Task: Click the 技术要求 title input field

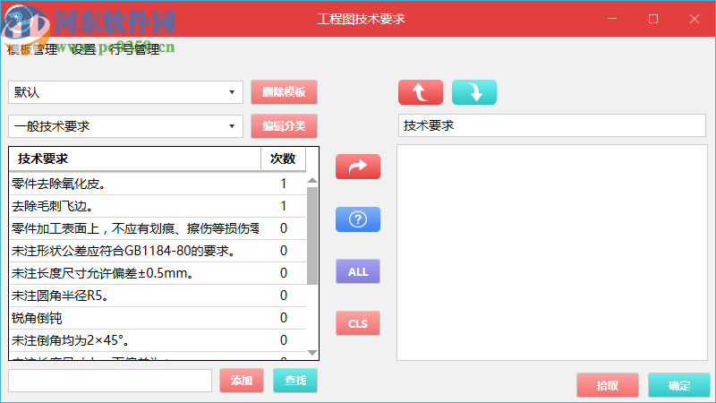Action: coord(552,125)
